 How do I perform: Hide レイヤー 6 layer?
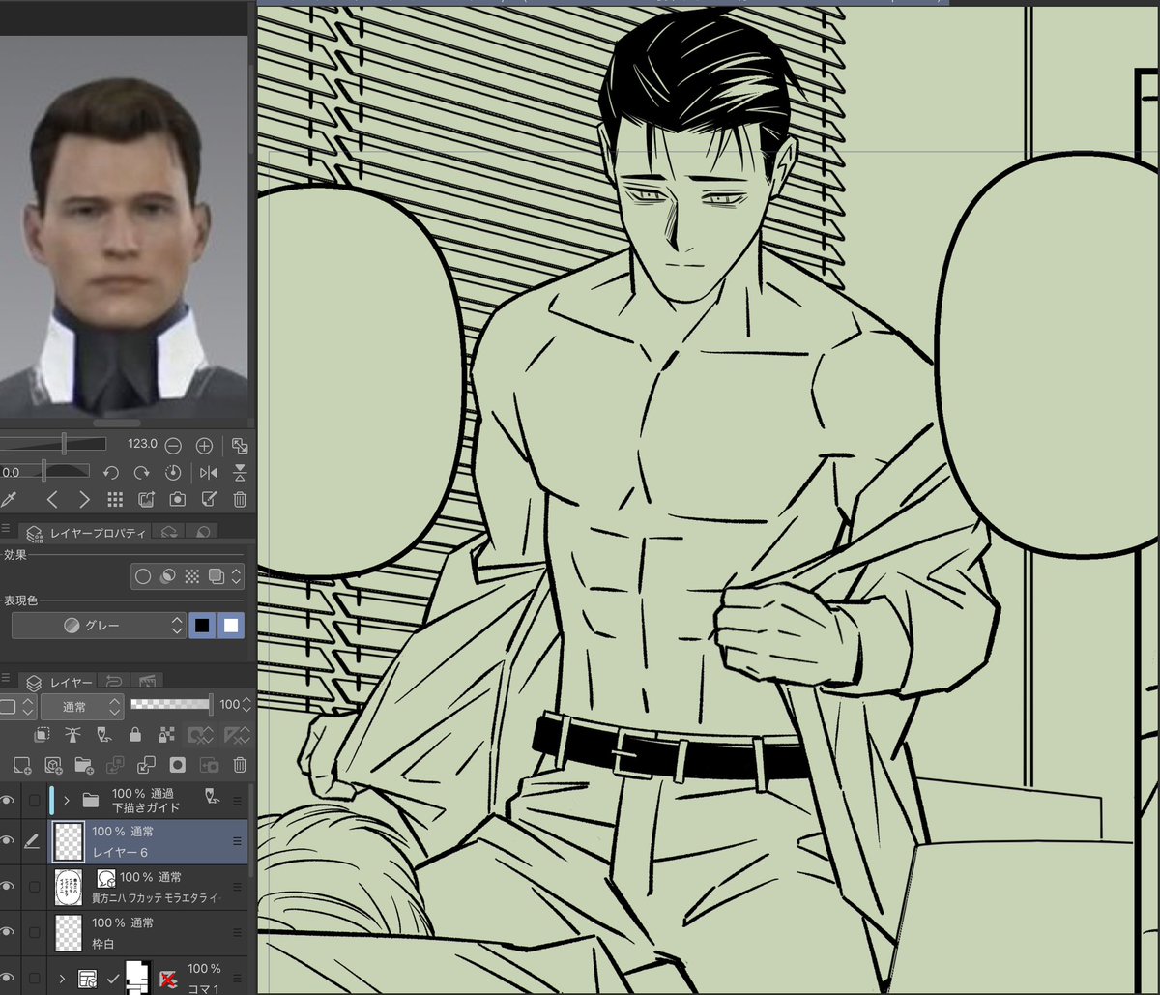click(x=8, y=841)
